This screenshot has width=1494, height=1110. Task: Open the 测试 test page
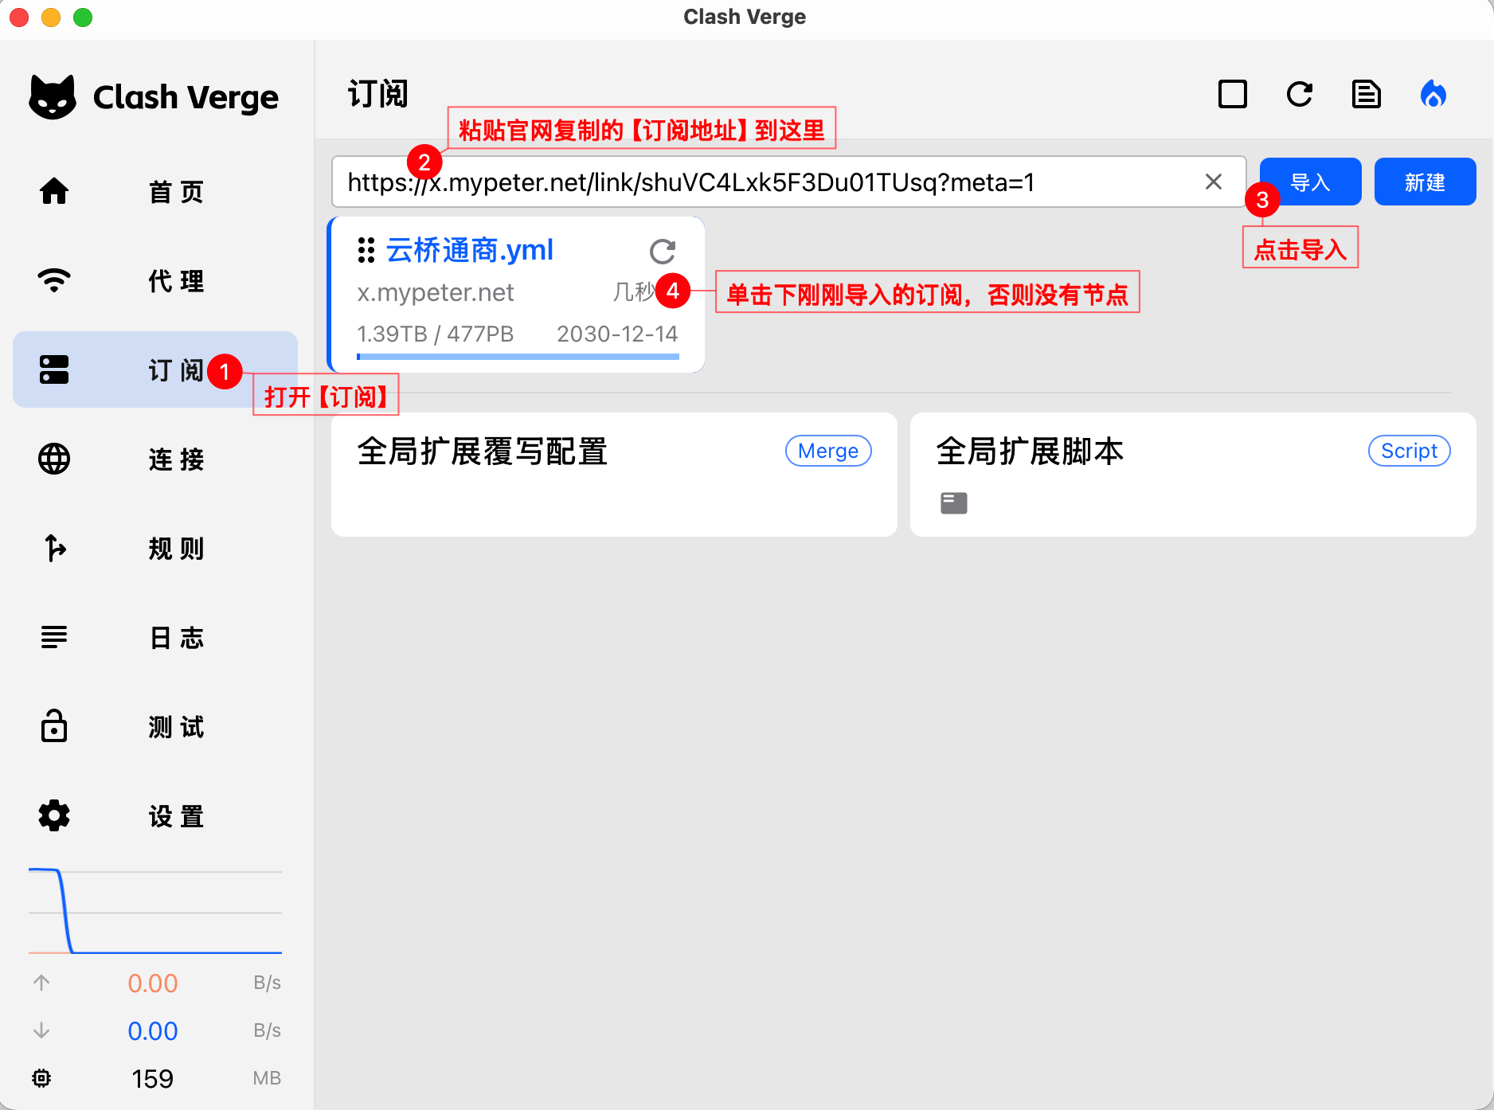pyautogui.click(x=155, y=726)
